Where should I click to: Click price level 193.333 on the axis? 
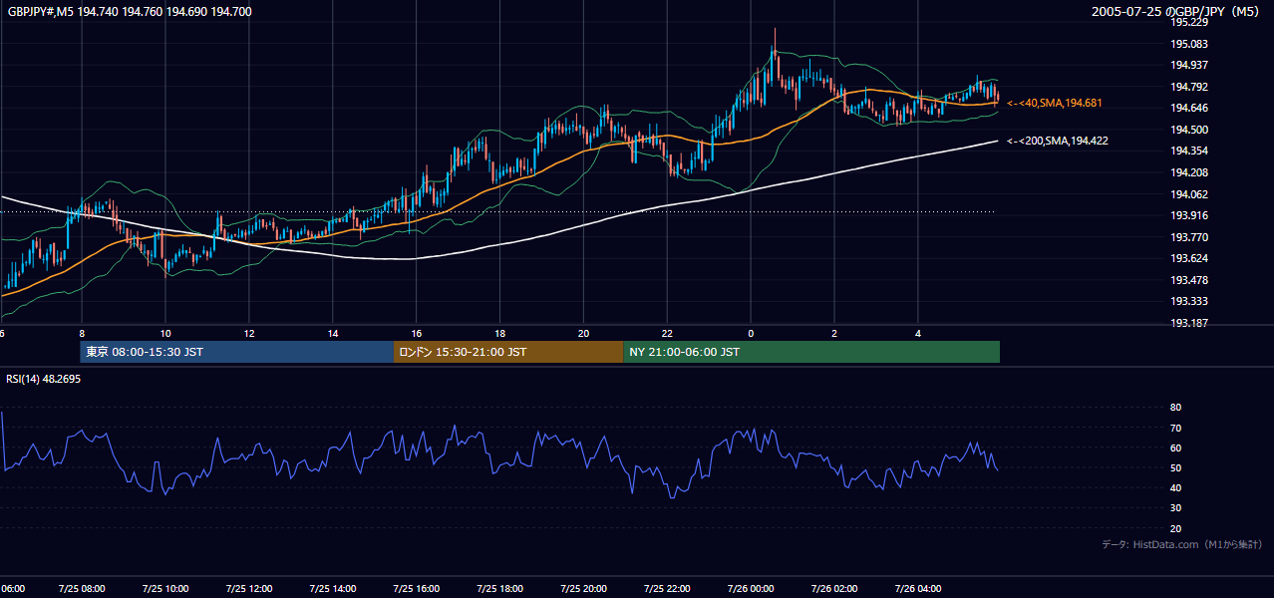click(x=1189, y=301)
